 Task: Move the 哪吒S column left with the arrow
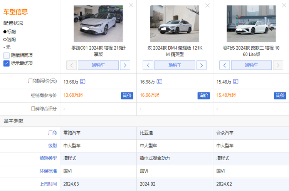click(225, 65)
